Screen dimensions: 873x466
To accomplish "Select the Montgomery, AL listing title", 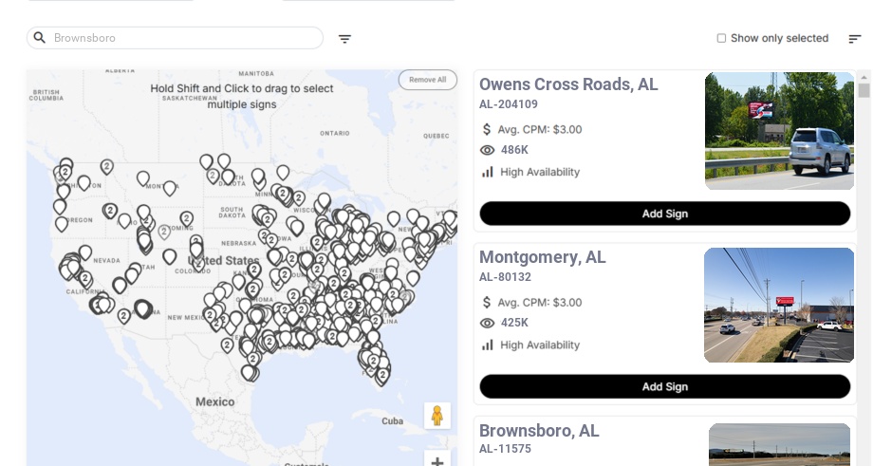I will tap(542, 257).
